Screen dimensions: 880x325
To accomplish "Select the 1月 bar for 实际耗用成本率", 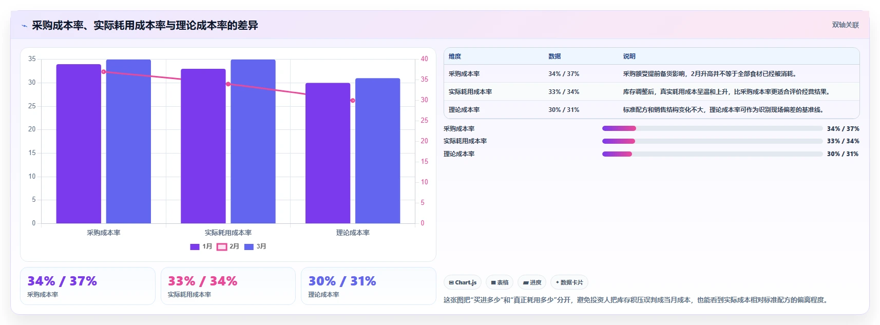I will (203, 146).
